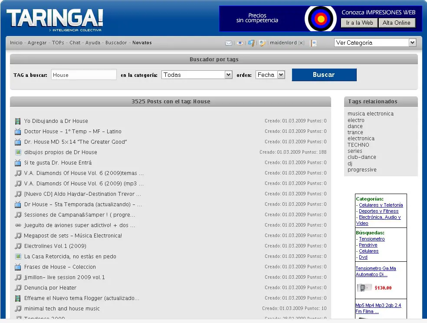Go to Inicio in navigation bar

point(16,43)
